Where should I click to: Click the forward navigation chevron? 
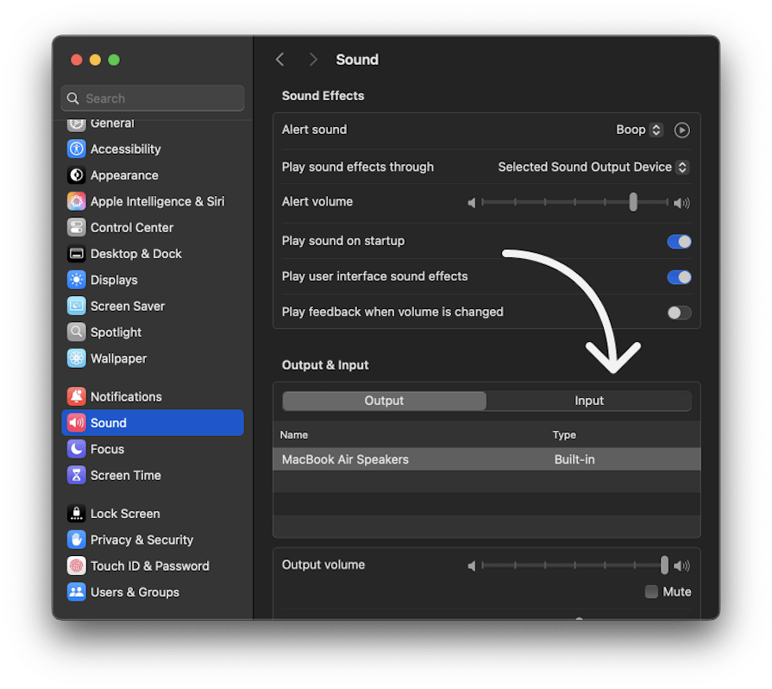tap(312, 60)
